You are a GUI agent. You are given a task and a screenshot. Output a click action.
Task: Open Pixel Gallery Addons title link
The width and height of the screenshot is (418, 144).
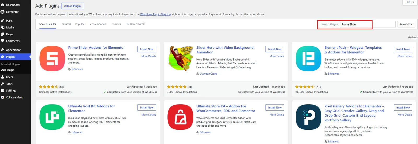point(354,113)
